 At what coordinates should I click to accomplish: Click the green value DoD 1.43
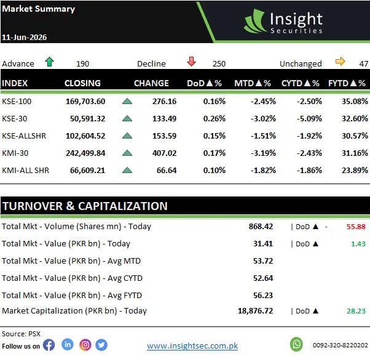click(x=358, y=244)
